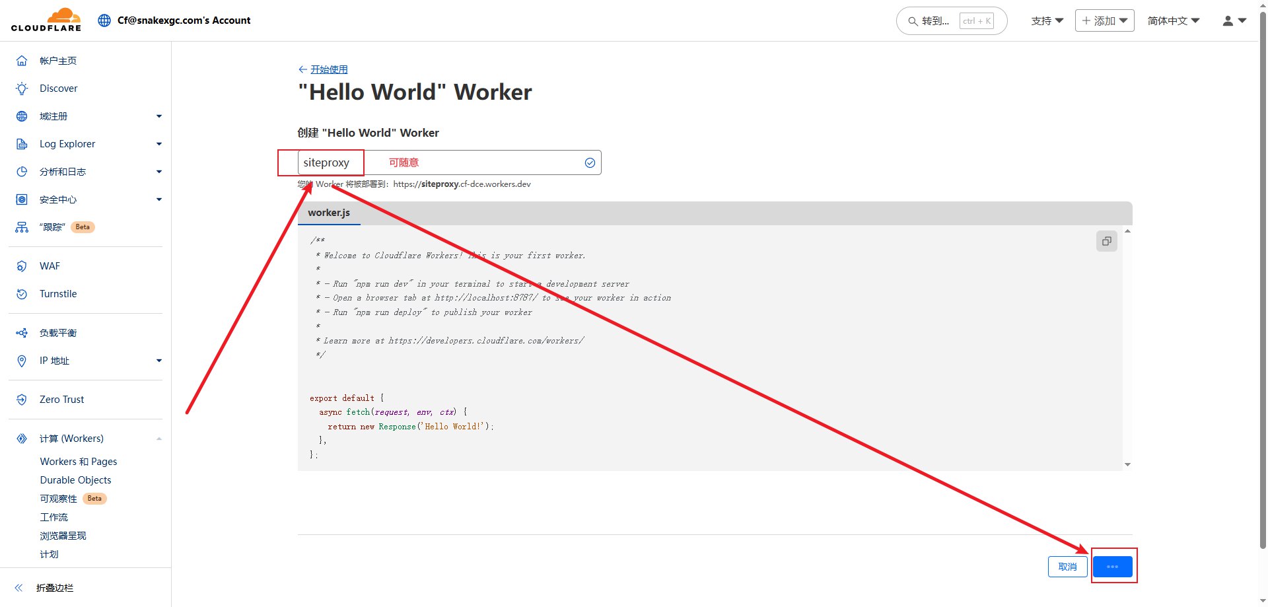1268x607 pixels.
Task: Click the 折叠边栏 label
Action: (55, 588)
